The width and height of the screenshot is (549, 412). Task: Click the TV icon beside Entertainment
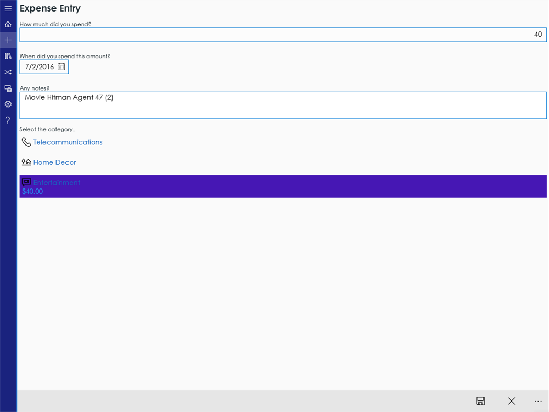(x=26, y=182)
